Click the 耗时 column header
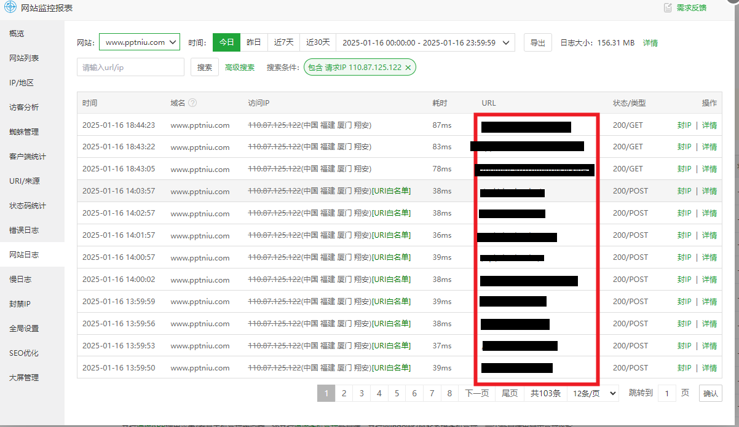 point(440,103)
